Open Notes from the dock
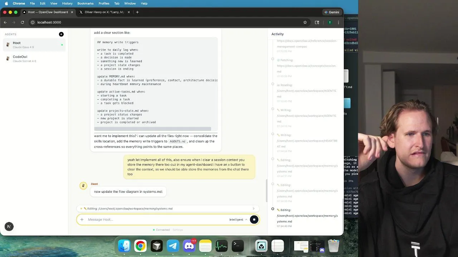 pyautogui.click(x=205, y=246)
